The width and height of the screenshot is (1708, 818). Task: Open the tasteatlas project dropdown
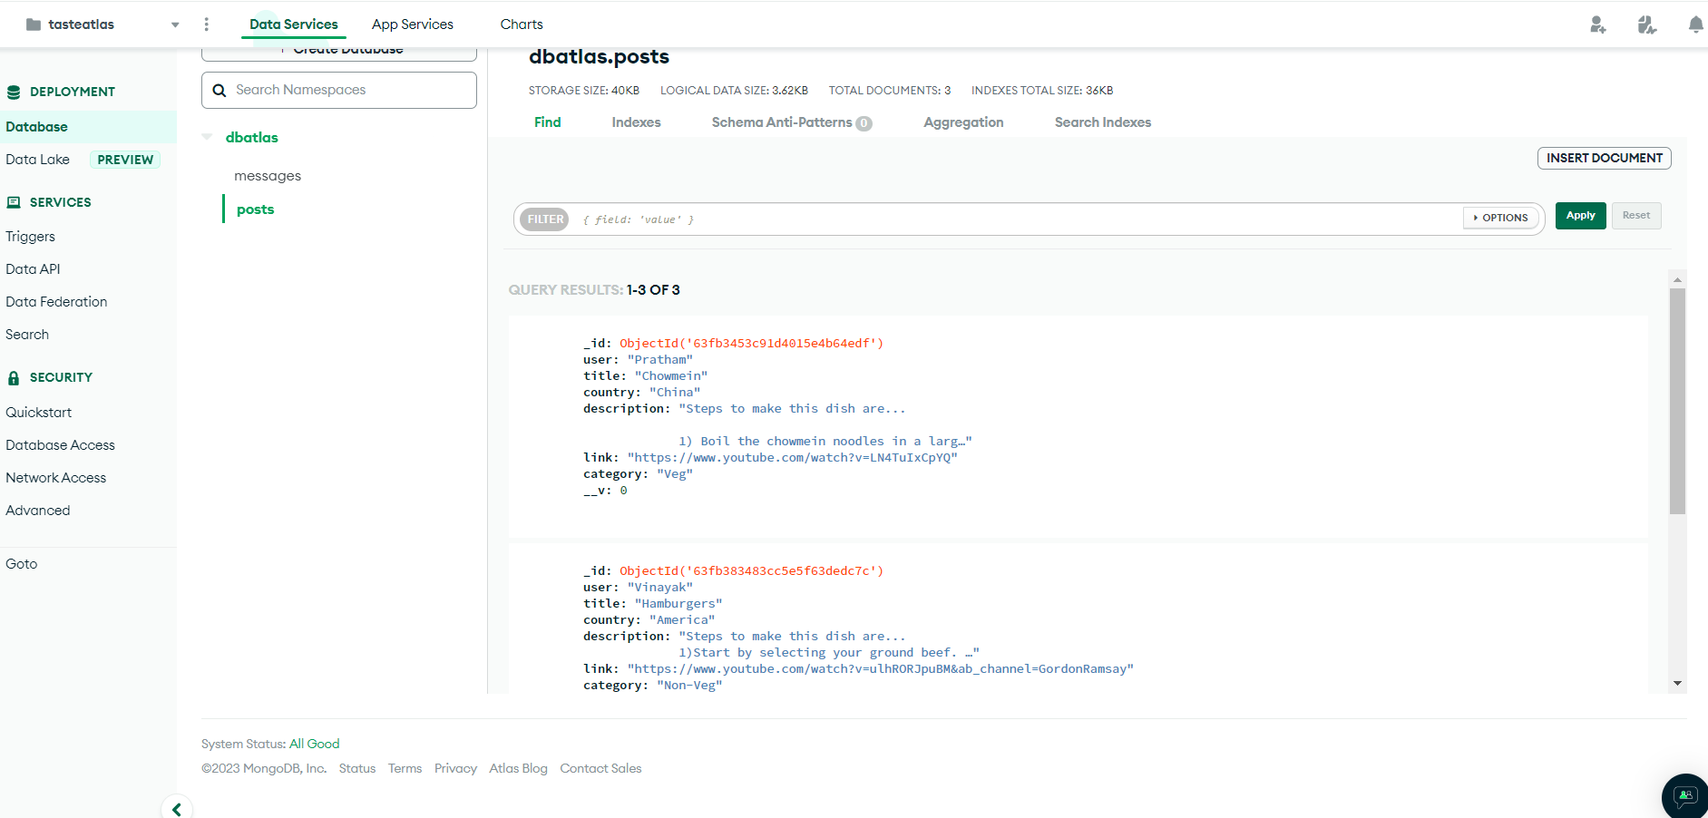coord(175,24)
